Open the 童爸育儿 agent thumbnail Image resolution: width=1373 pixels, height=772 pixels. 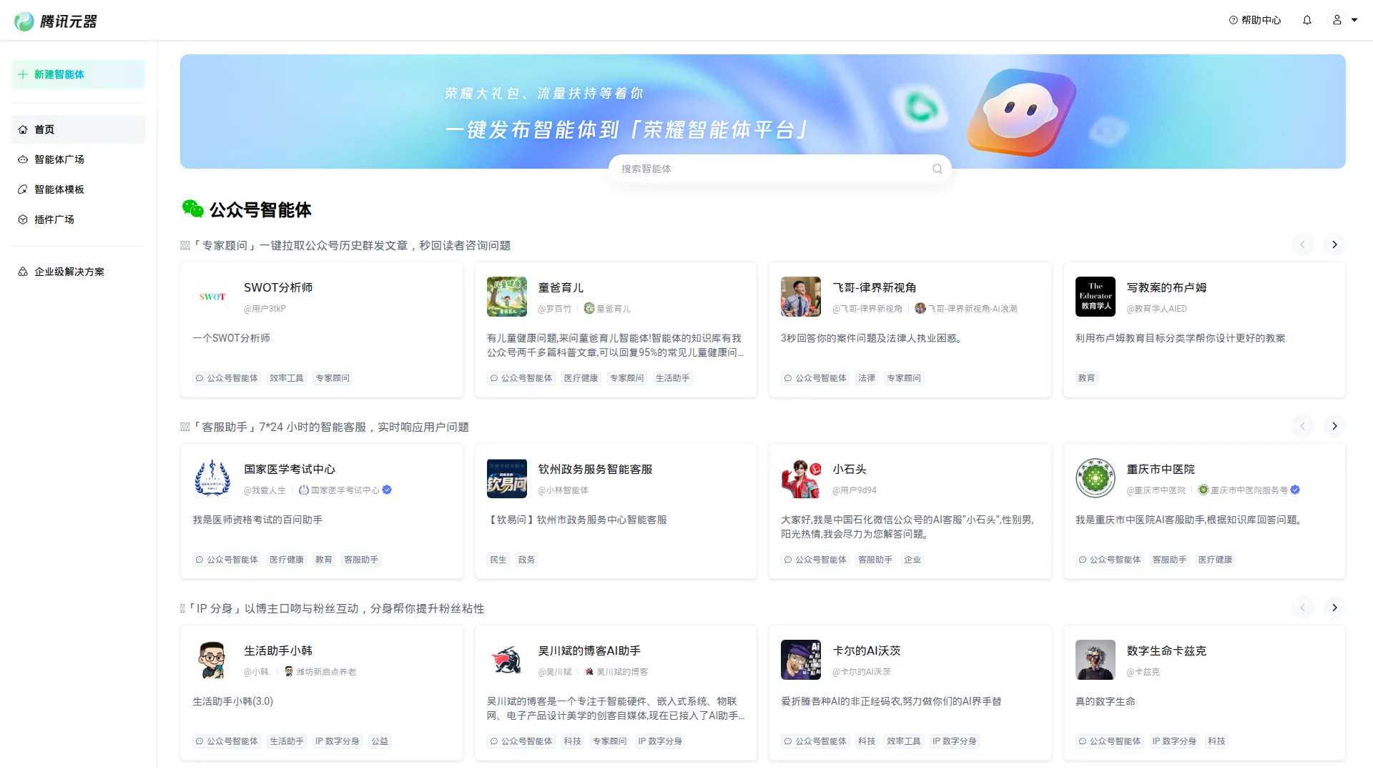[x=506, y=297]
